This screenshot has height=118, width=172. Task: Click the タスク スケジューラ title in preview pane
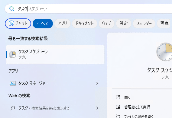159,70
